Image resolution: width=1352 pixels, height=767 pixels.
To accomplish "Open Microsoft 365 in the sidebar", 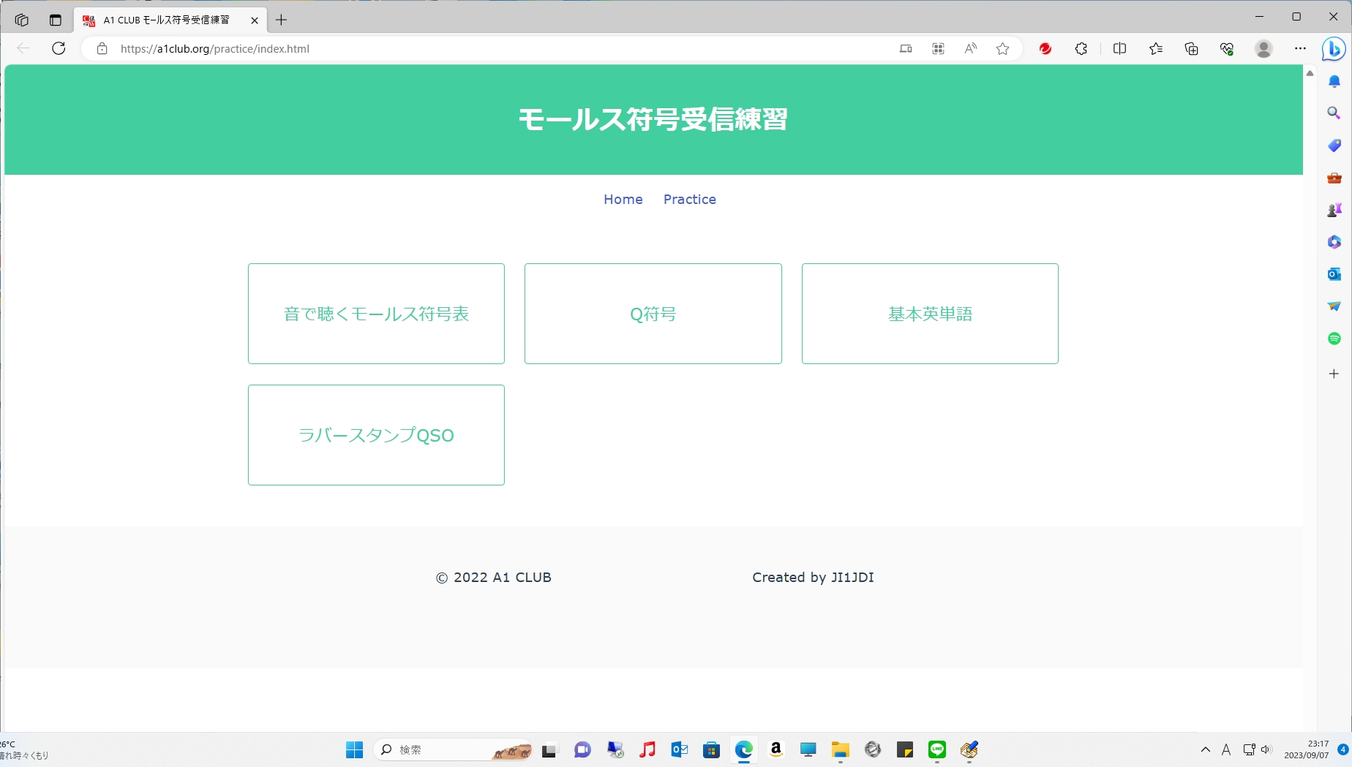I will click(1334, 242).
